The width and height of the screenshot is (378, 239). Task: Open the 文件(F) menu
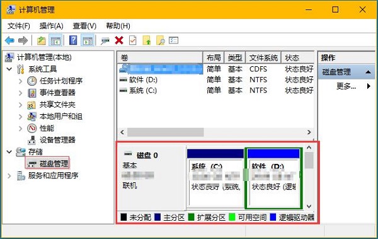[18, 26]
